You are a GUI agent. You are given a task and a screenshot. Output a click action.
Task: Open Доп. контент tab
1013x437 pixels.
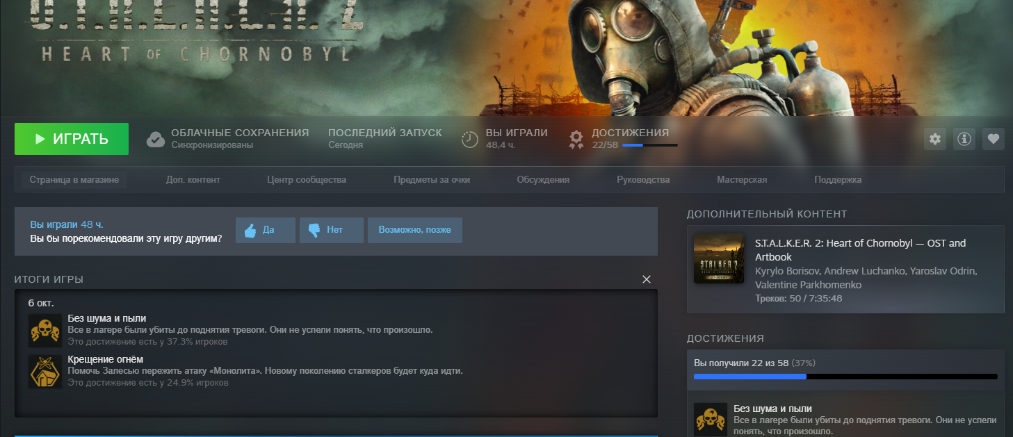[193, 179]
